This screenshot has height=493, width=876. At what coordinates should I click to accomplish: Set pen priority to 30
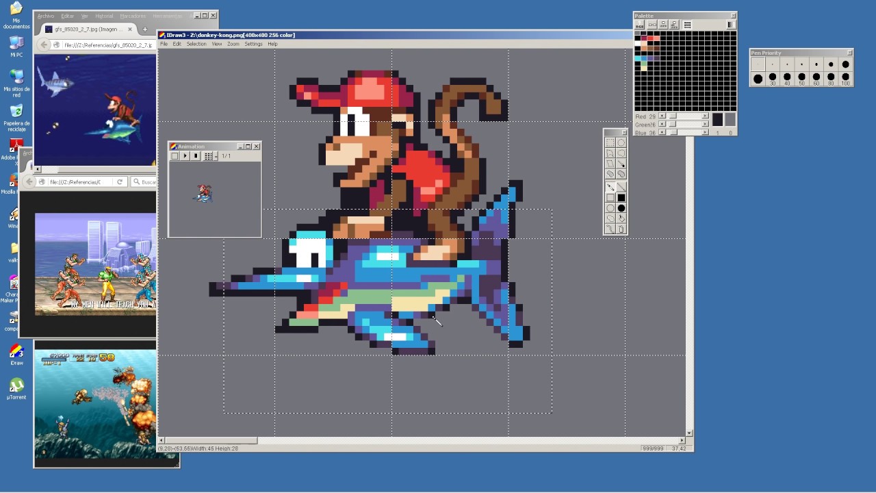click(773, 79)
